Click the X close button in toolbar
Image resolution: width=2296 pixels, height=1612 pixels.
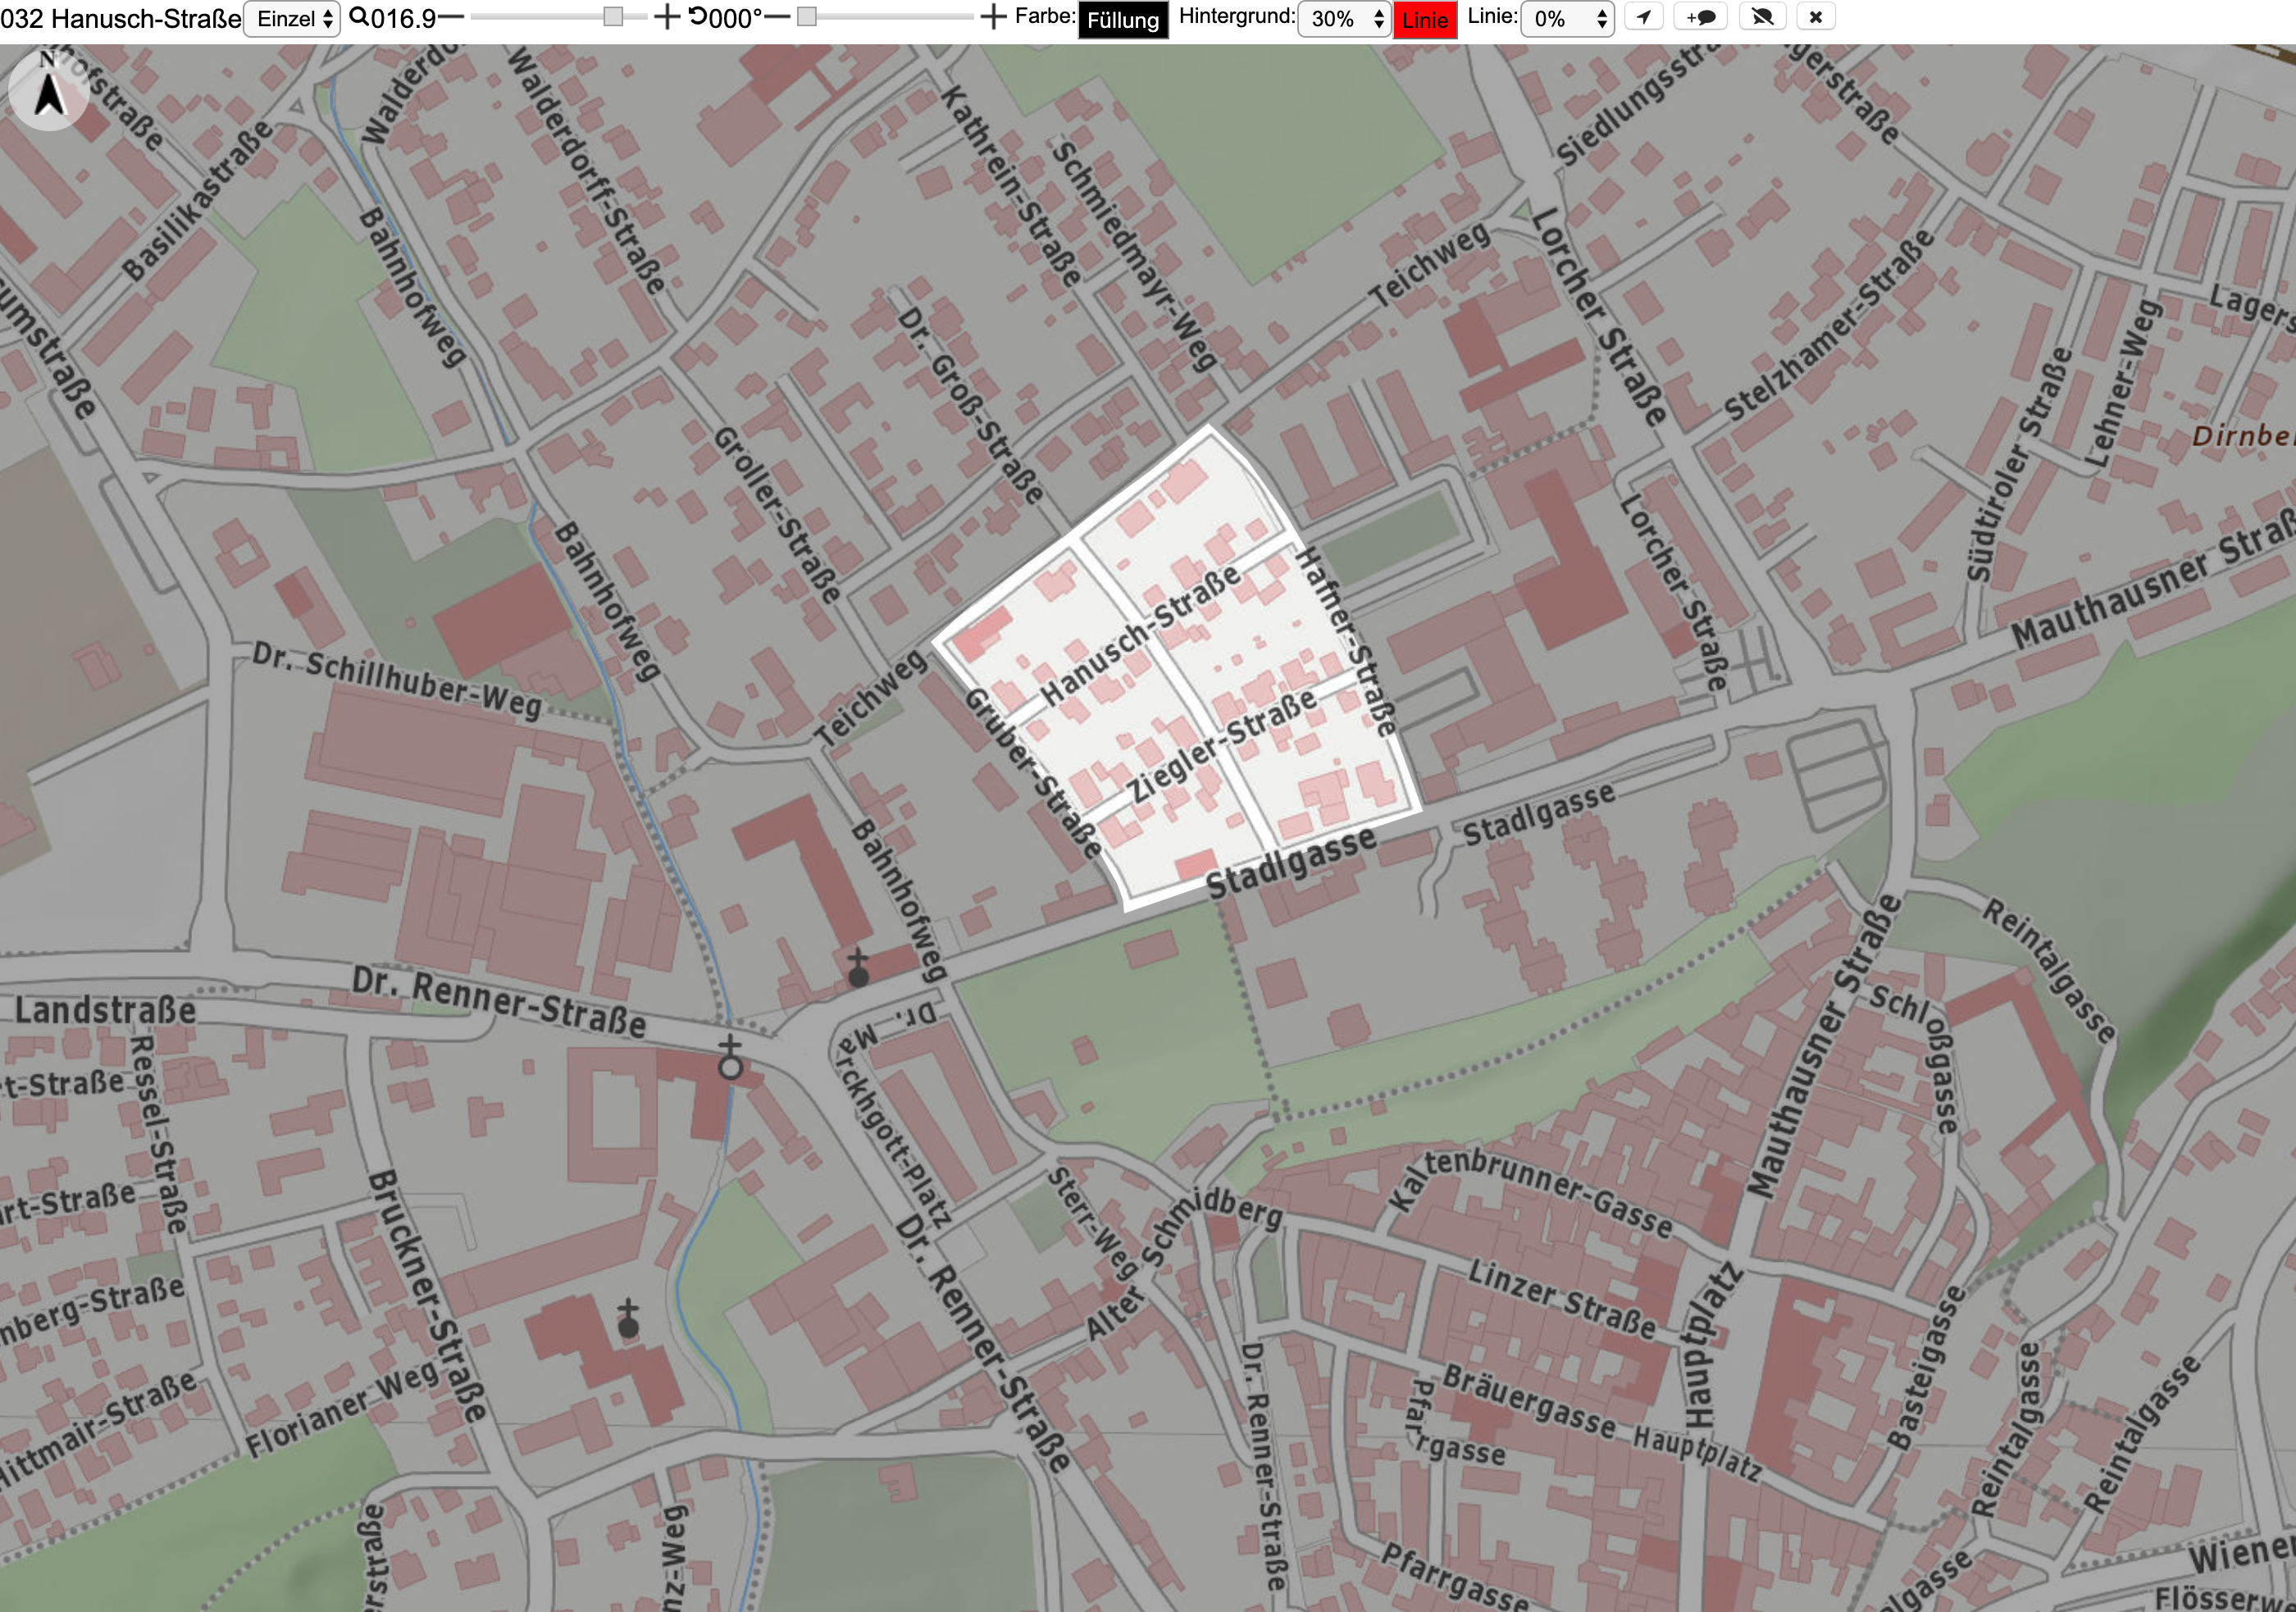(x=1816, y=17)
